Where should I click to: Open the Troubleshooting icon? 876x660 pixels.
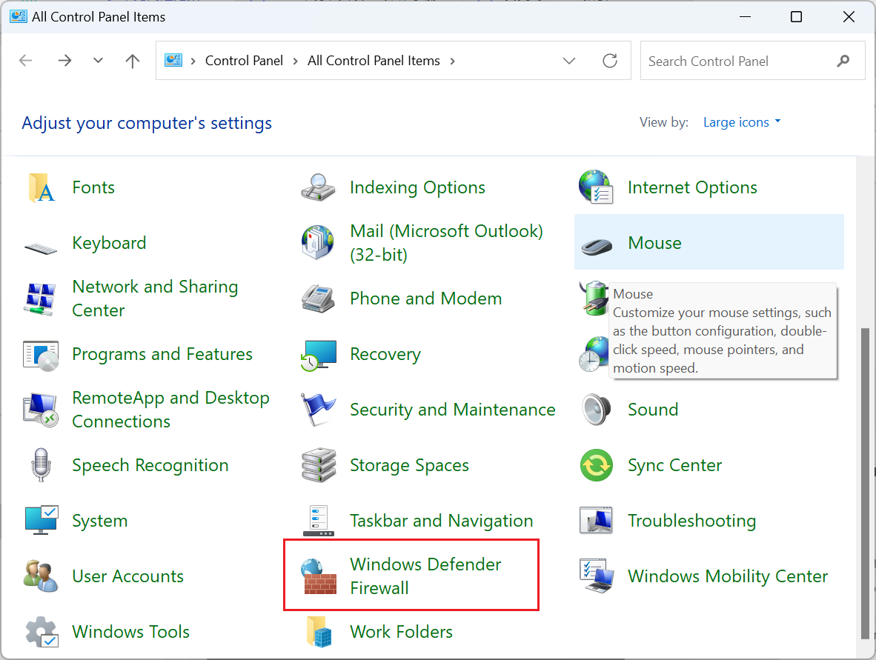(x=596, y=521)
